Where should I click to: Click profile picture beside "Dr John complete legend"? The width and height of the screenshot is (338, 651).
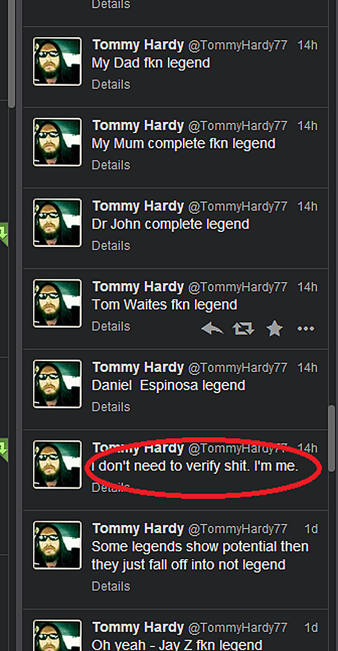click(x=57, y=223)
